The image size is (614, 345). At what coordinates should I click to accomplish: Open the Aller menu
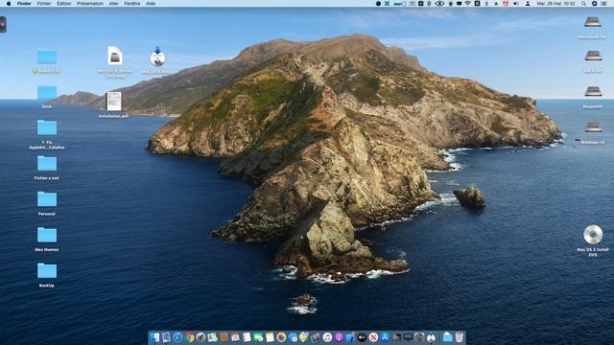pyautogui.click(x=113, y=4)
